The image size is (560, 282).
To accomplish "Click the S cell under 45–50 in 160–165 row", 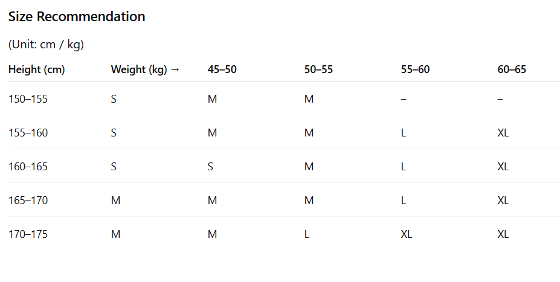I will click(x=210, y=167).
